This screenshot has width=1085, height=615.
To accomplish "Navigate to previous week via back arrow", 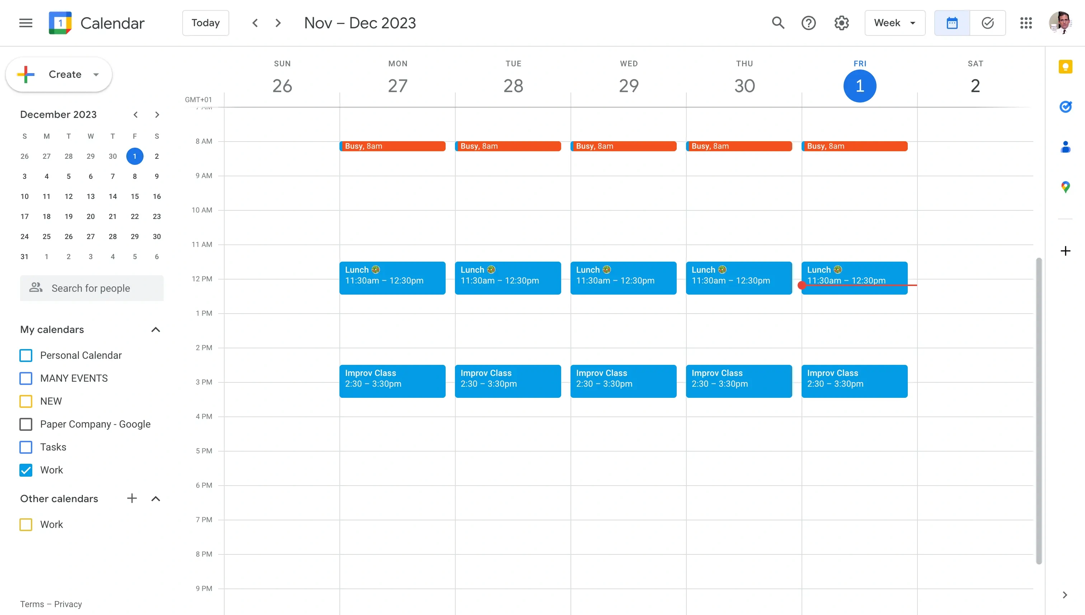I will point(255,22).
